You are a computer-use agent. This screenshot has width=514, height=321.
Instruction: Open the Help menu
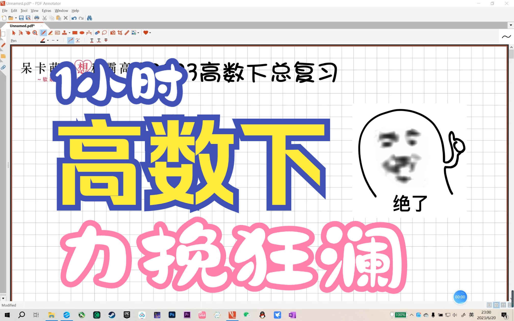(75, 11)
